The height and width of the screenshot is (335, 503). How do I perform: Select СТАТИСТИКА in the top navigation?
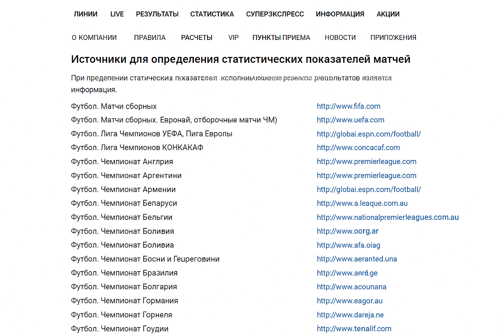[x=212, y=14]
